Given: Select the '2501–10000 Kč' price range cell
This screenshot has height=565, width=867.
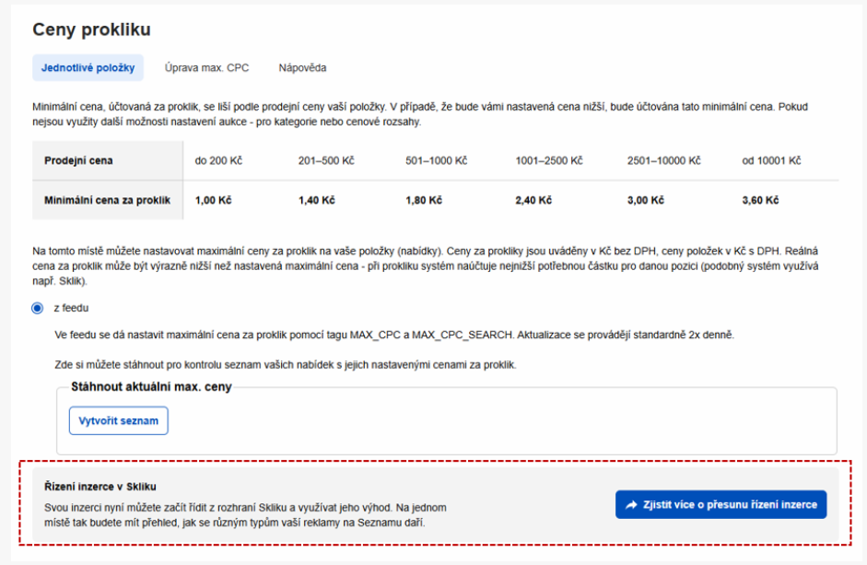Looking at the screenshot, I should 663,161.
